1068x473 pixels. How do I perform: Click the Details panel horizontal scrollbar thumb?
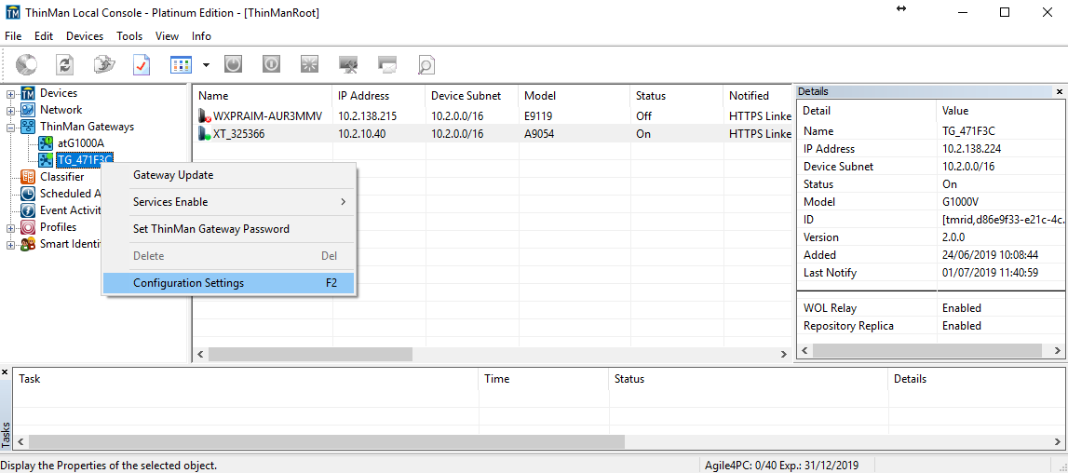click(927, 350)
